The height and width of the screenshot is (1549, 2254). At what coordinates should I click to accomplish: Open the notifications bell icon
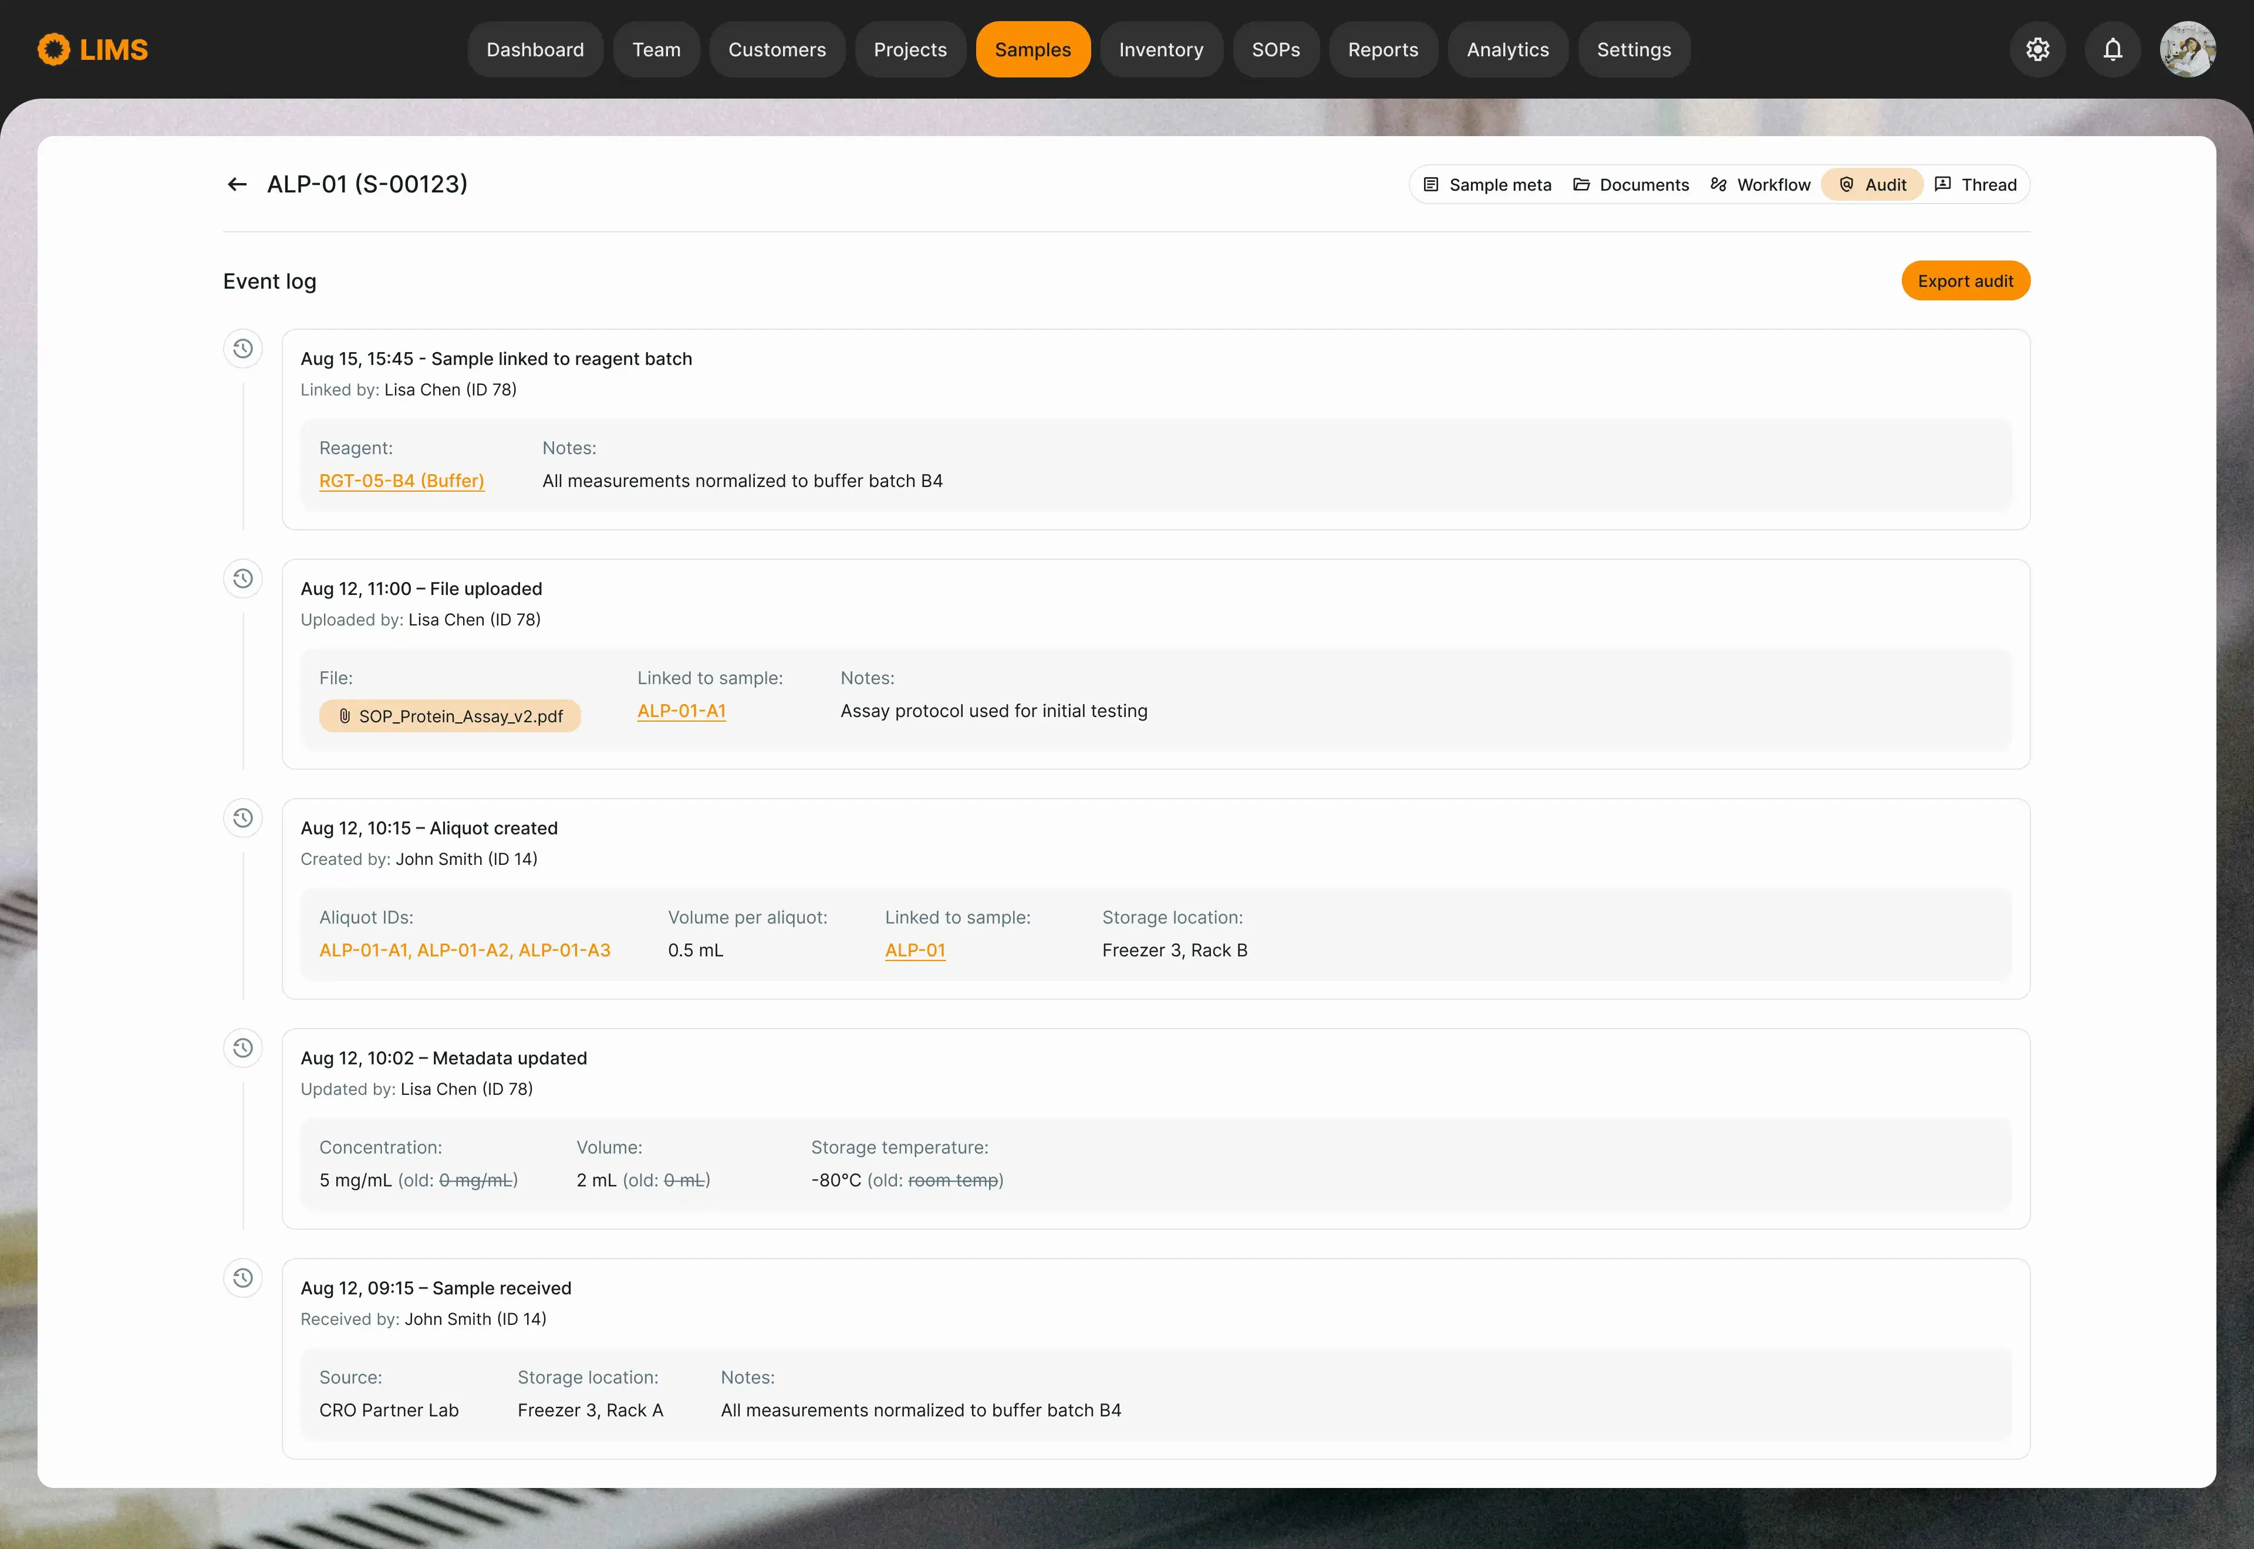(x=2113, y=49)
